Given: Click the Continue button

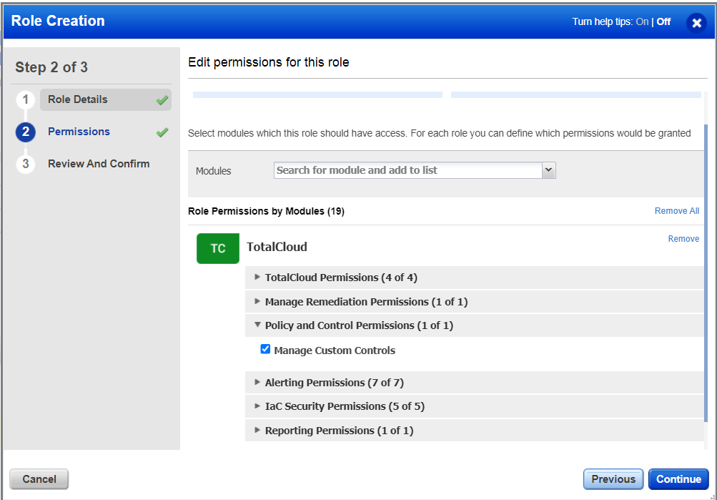Looking at the screenshot, I should click(x=678, y=479).
